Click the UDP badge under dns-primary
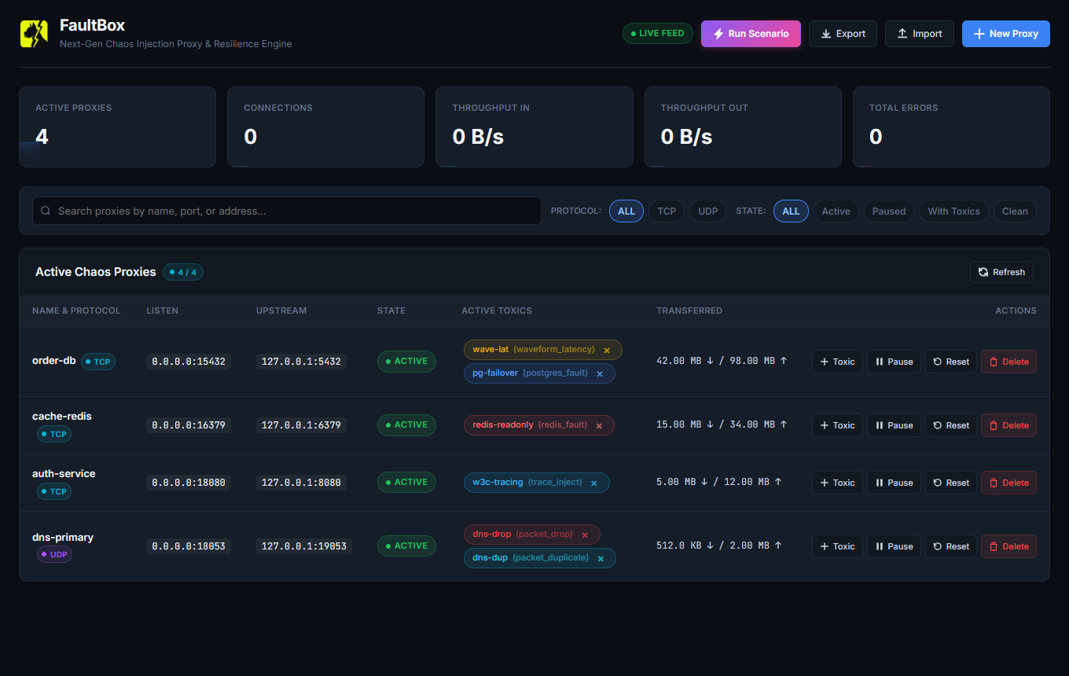 (x=54, y=555)
